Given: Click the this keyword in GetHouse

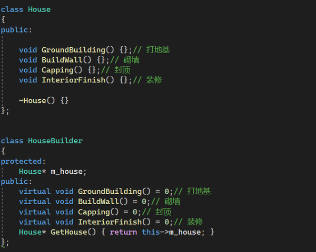Looking at the screenshot, I should (151, 232).
